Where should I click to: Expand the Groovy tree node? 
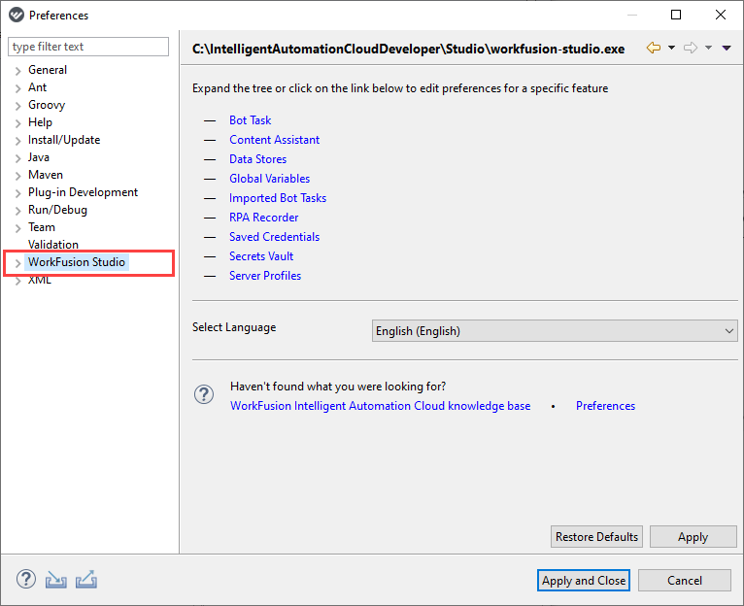(x=18, y=106)
